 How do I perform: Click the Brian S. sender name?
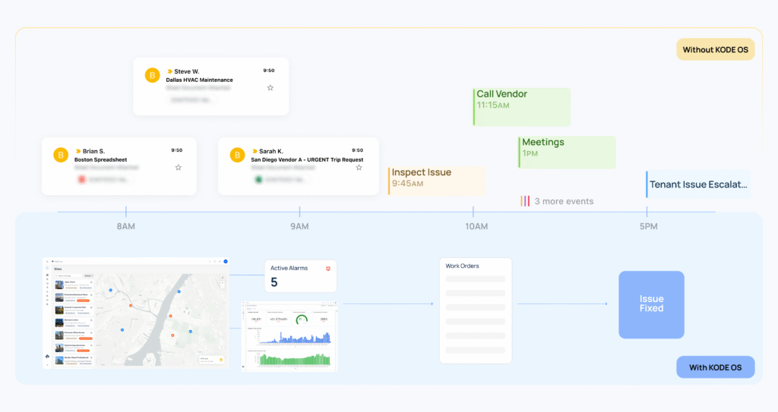[x=93, y=151]
